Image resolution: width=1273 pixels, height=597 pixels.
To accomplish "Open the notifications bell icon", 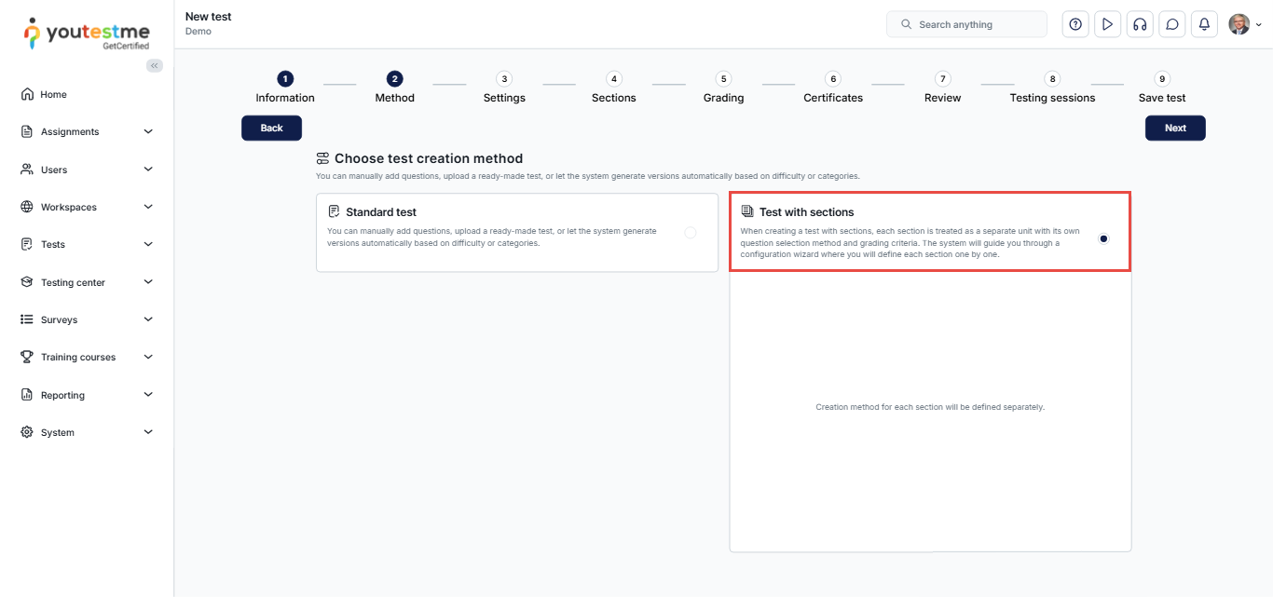I will [1204, 24].
